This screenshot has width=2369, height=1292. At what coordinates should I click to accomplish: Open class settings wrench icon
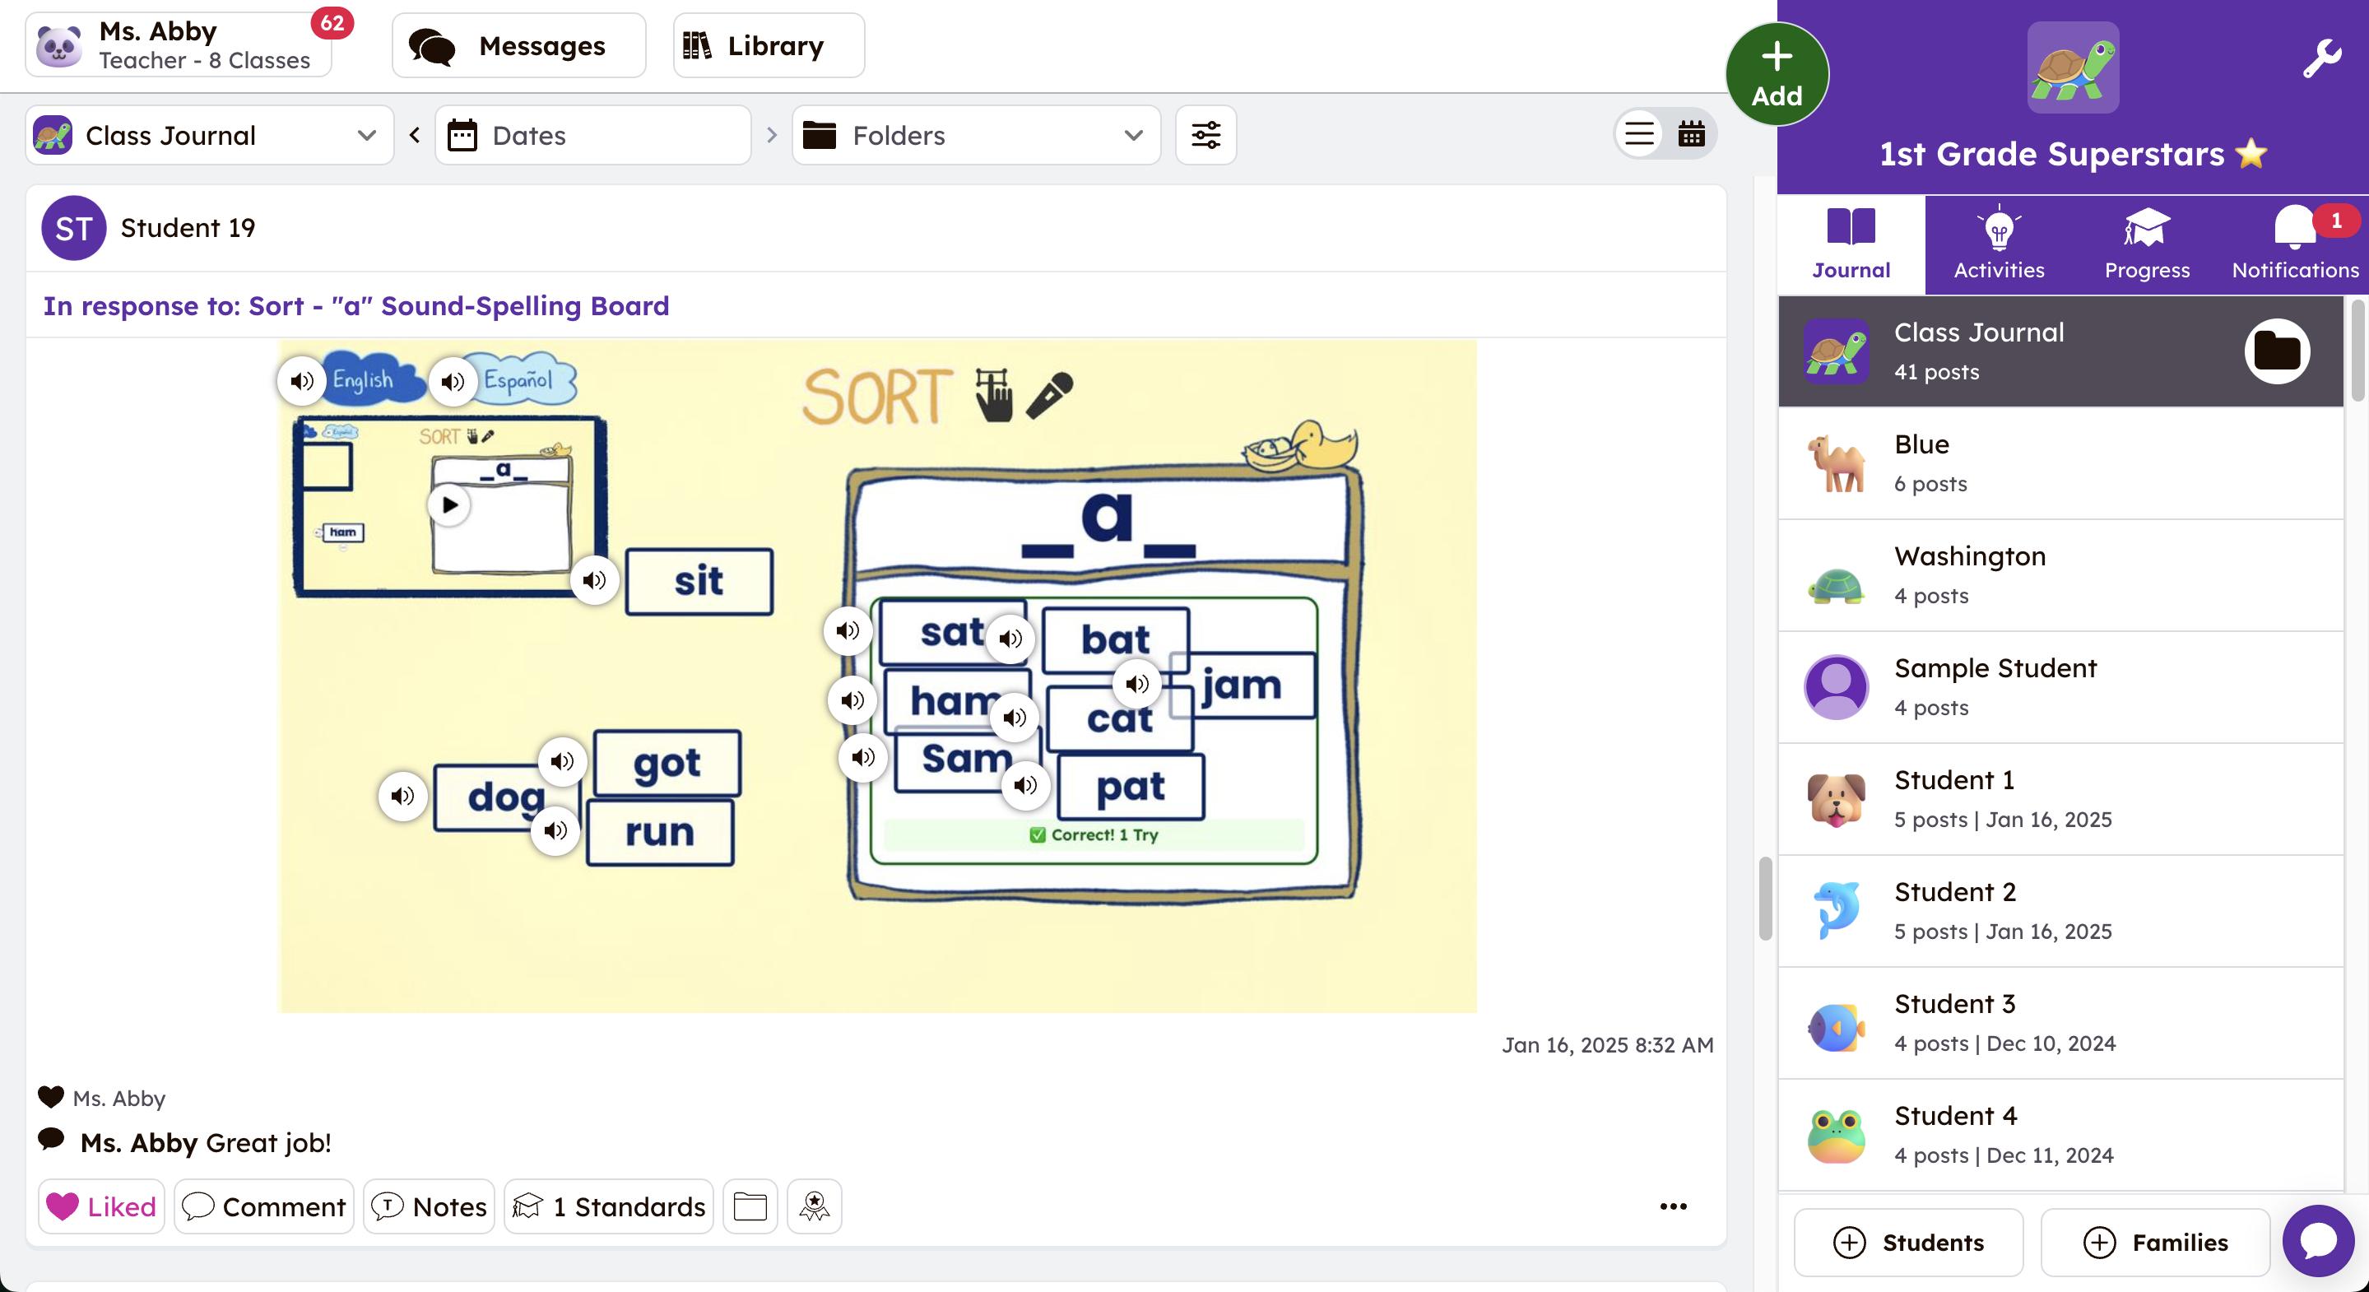[2320, 59]
